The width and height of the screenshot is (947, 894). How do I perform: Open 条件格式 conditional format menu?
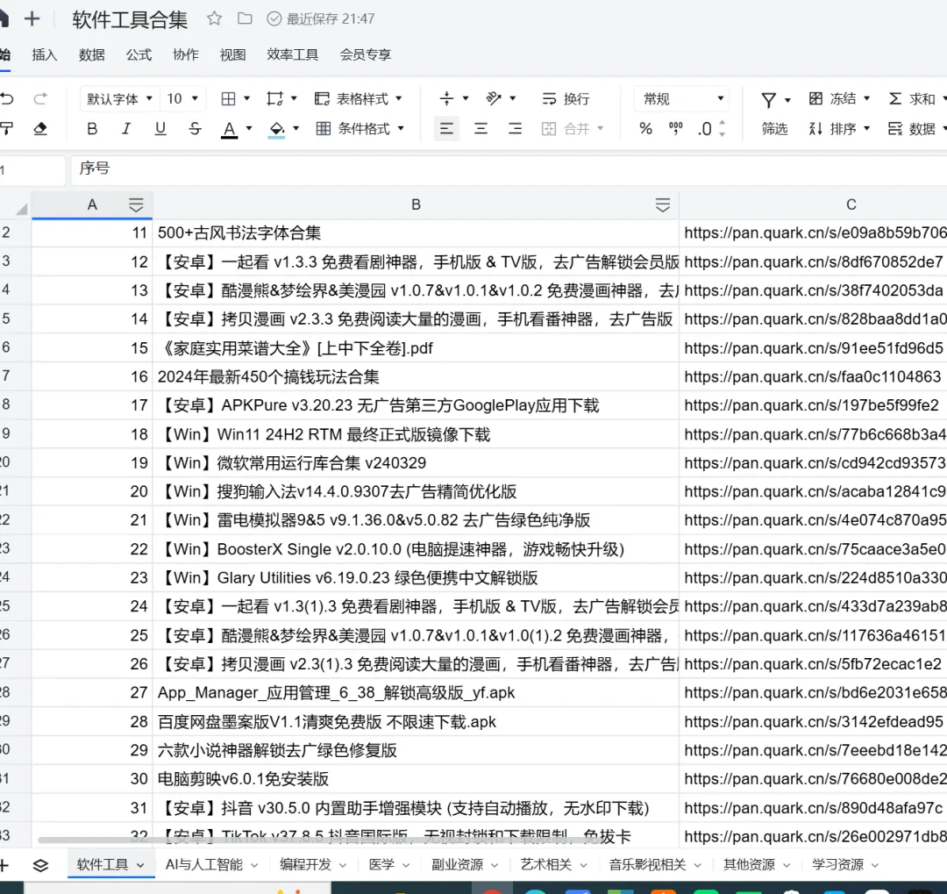[x=360, y=129]
